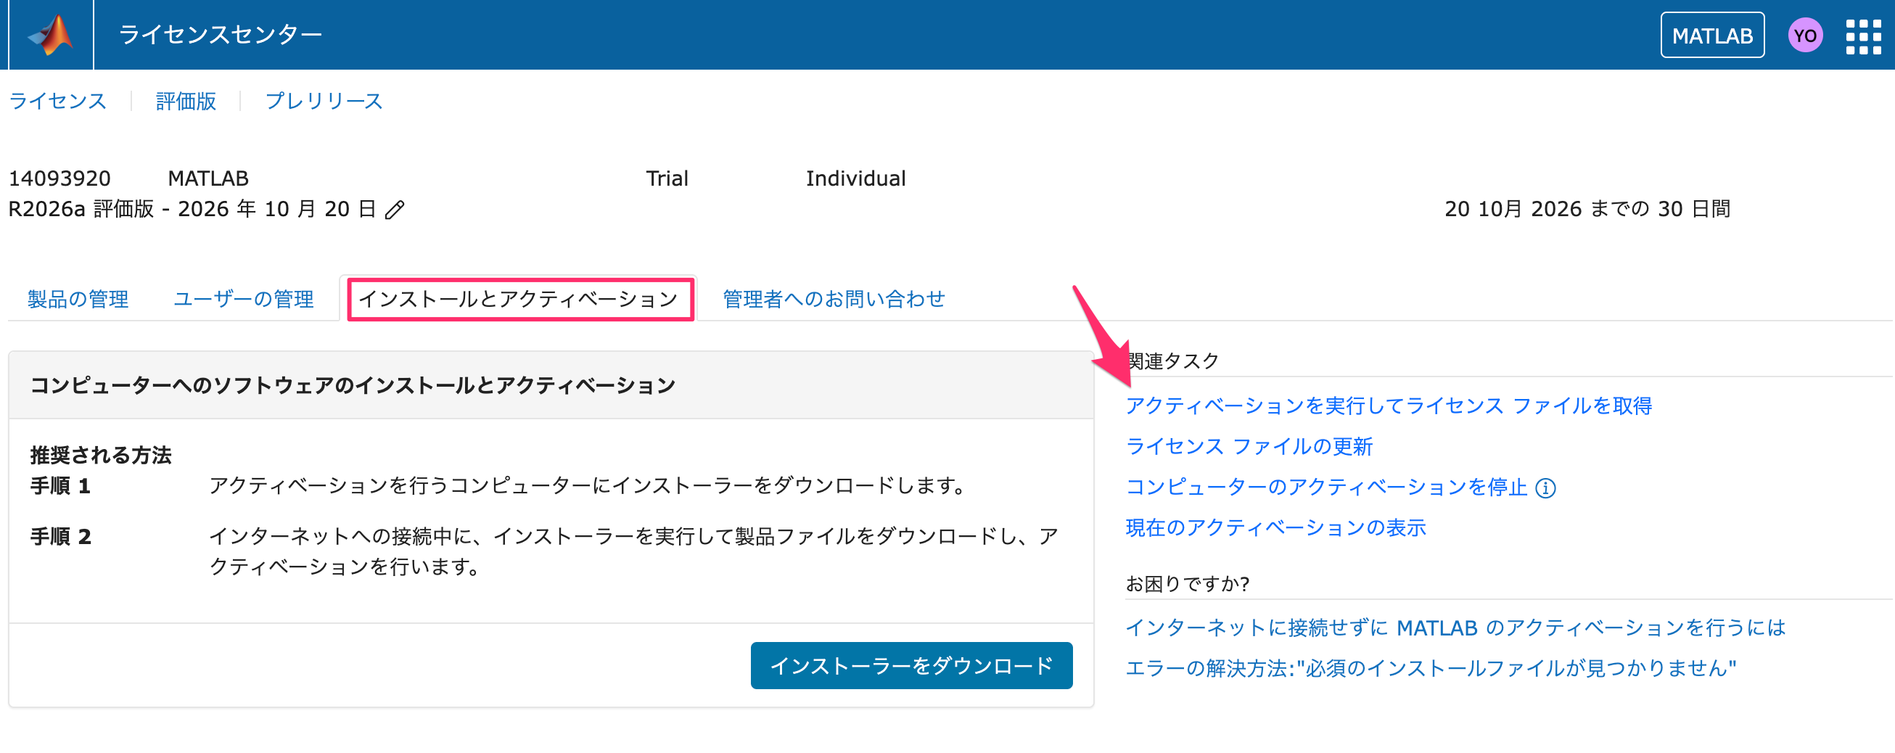1895x753 pixels.
Task: Open the 評価版 navigation link
Action: pyautogui.click(x=186, y=101)
